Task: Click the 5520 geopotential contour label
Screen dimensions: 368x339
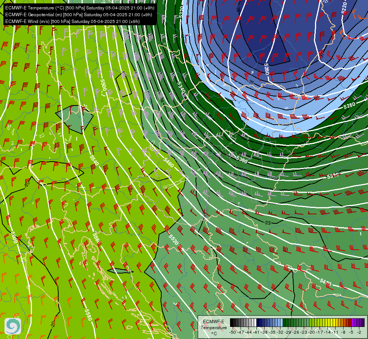Action: 173,240
